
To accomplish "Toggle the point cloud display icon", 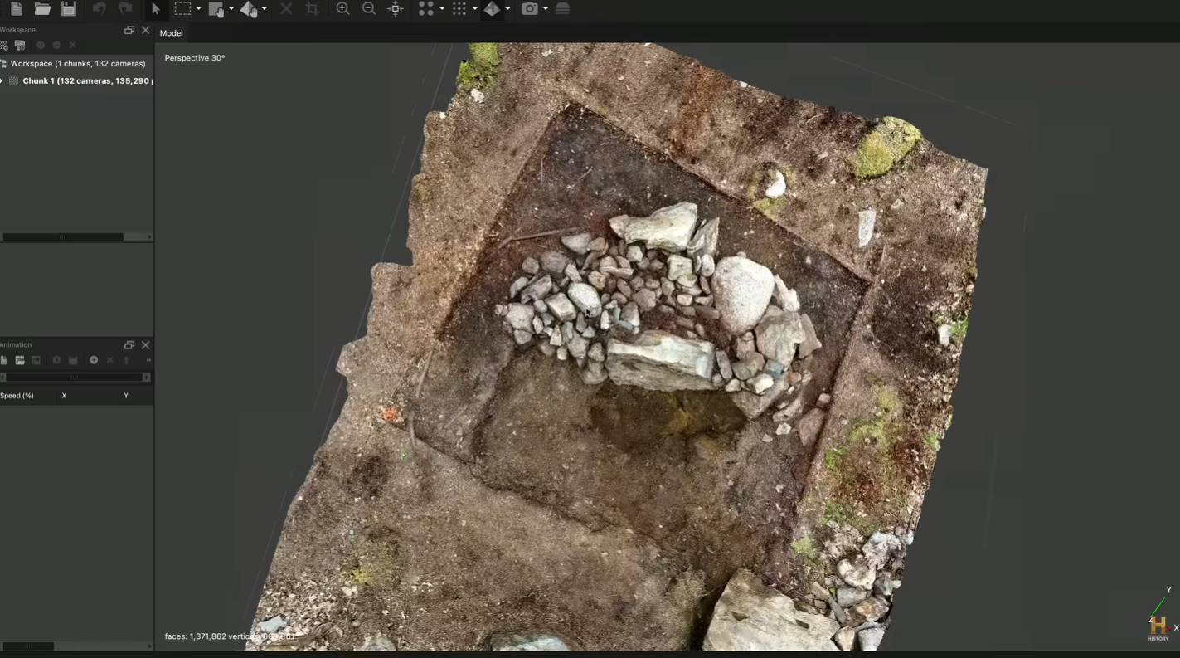I will [425, 9].
